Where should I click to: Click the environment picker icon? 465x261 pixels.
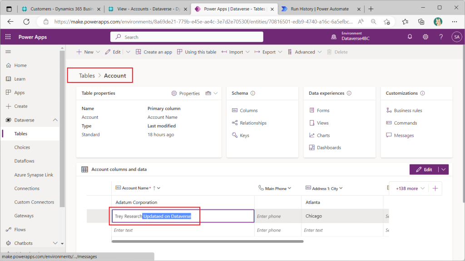(334, 37)
